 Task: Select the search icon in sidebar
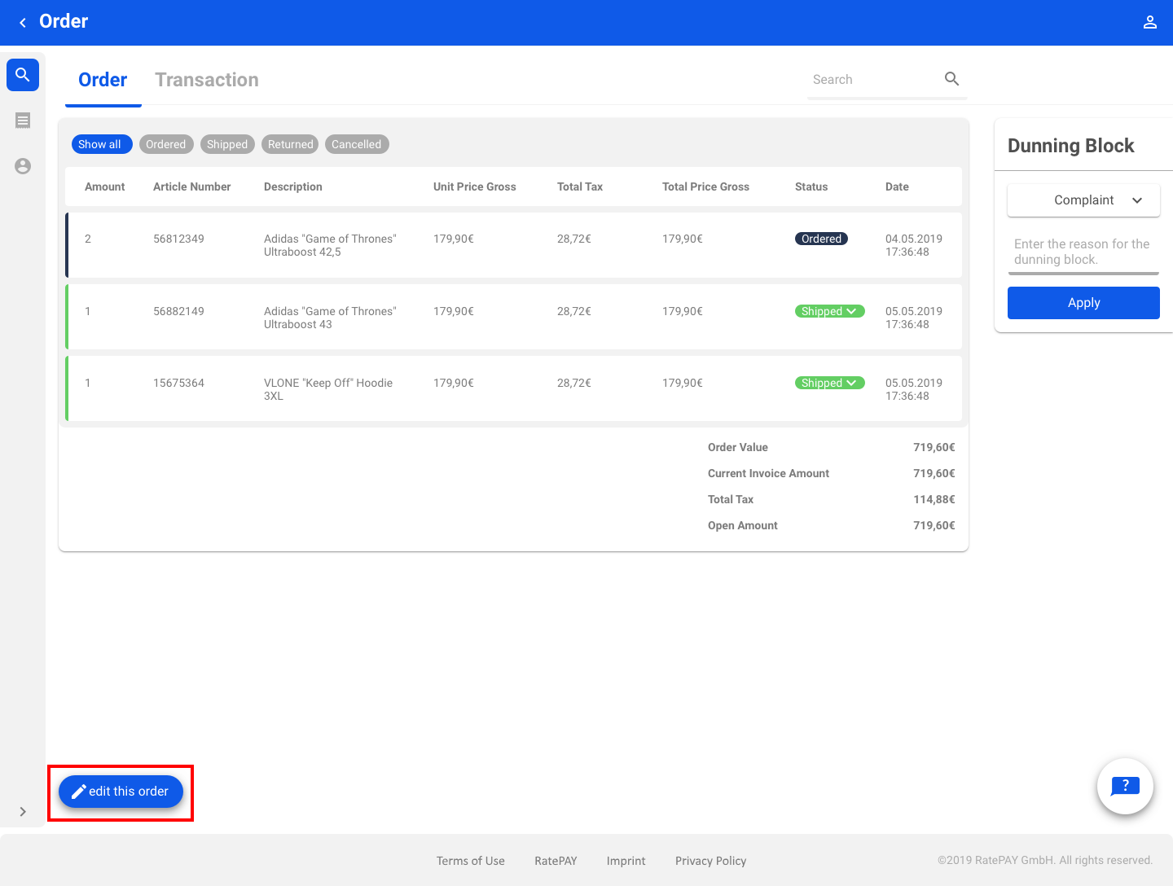pyautogui.click(x=23, y=75)
